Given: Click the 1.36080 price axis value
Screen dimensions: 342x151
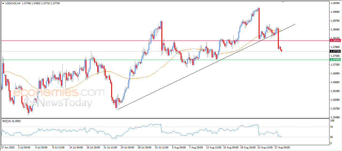Looking at the screenshot, I should (335, 100).
